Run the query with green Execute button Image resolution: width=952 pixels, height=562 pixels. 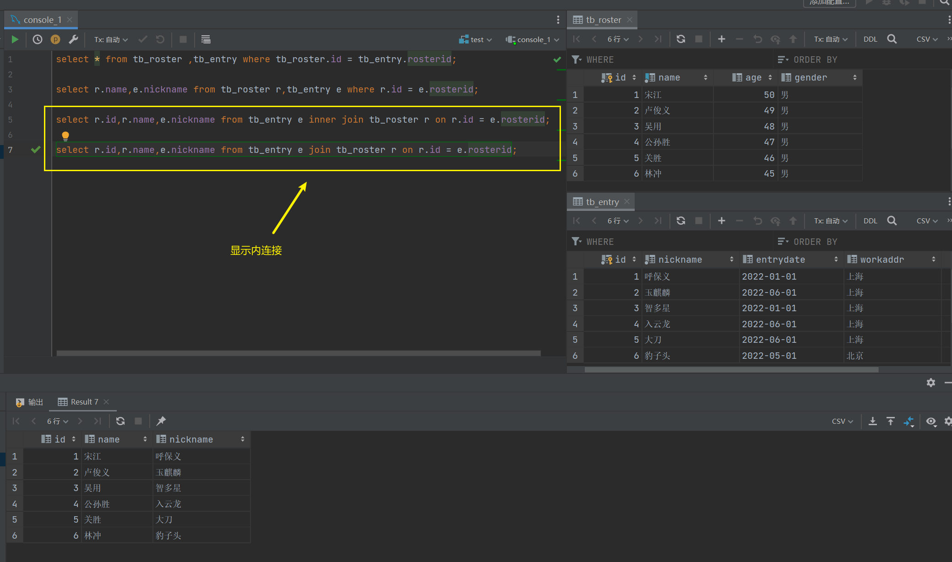15,39
